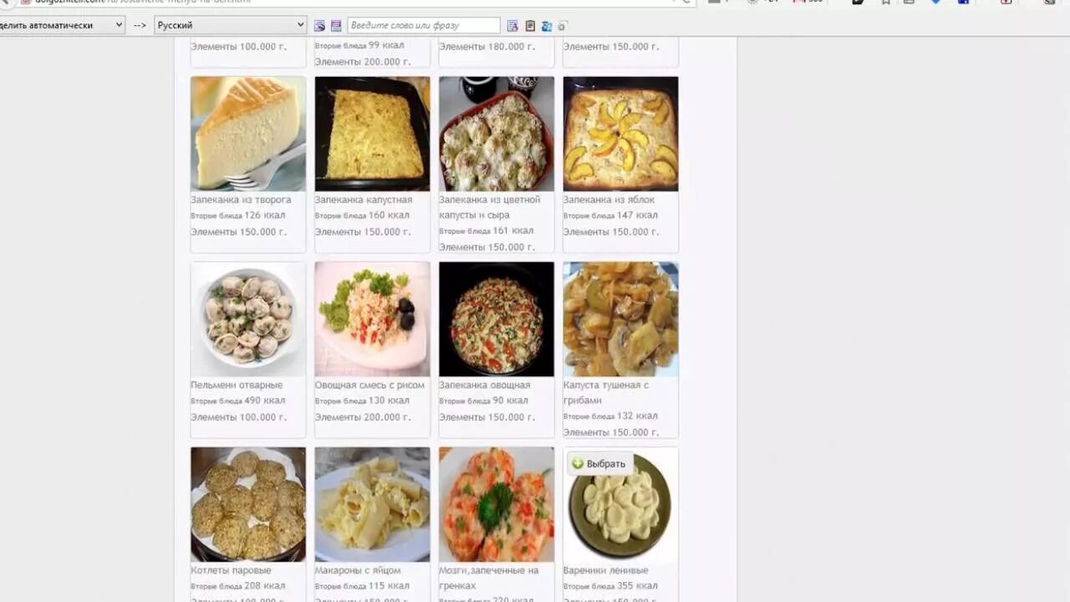
Task: Click '90 ккал' under Запеканка овощная
Action: pos(511,401)
